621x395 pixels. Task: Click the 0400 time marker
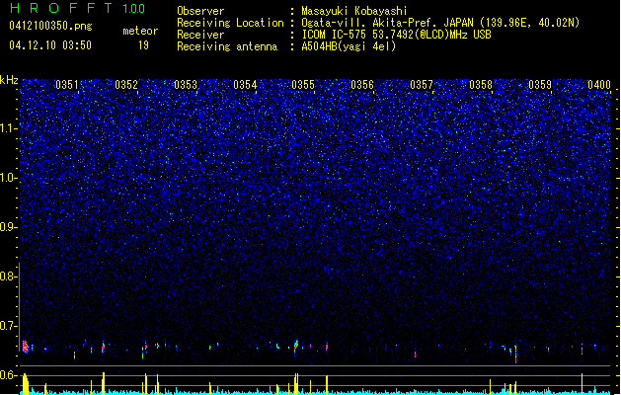pos(599,85)
